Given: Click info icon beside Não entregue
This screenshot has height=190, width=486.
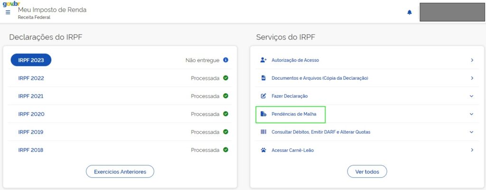Looking at the screenshot, I should [x=225, y=60].
